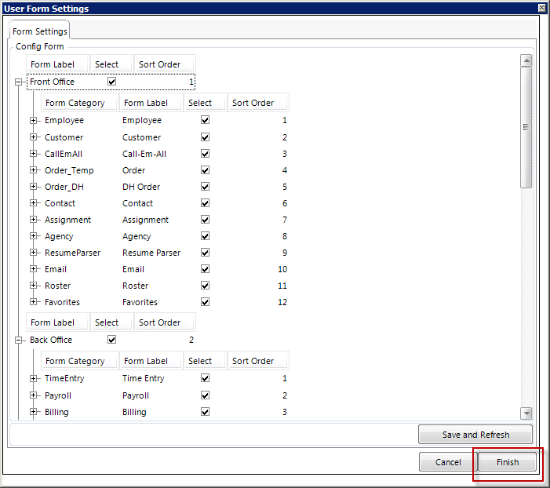
Task: Click the Call-Em-All form label cell
Action: (144, 154)
